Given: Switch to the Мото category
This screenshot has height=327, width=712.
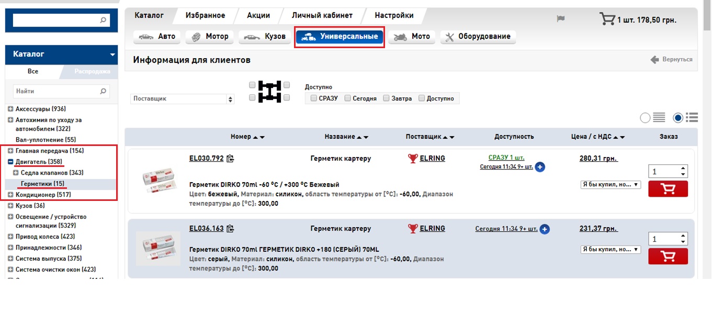Looking at the screenshot, I should 412,37.
